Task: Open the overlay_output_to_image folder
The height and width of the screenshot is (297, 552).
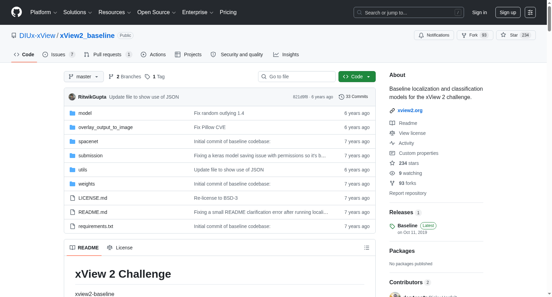Action: tap(106, 127)
